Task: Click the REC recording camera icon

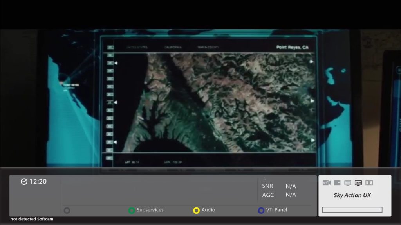Action: click(x=327, y=183)
